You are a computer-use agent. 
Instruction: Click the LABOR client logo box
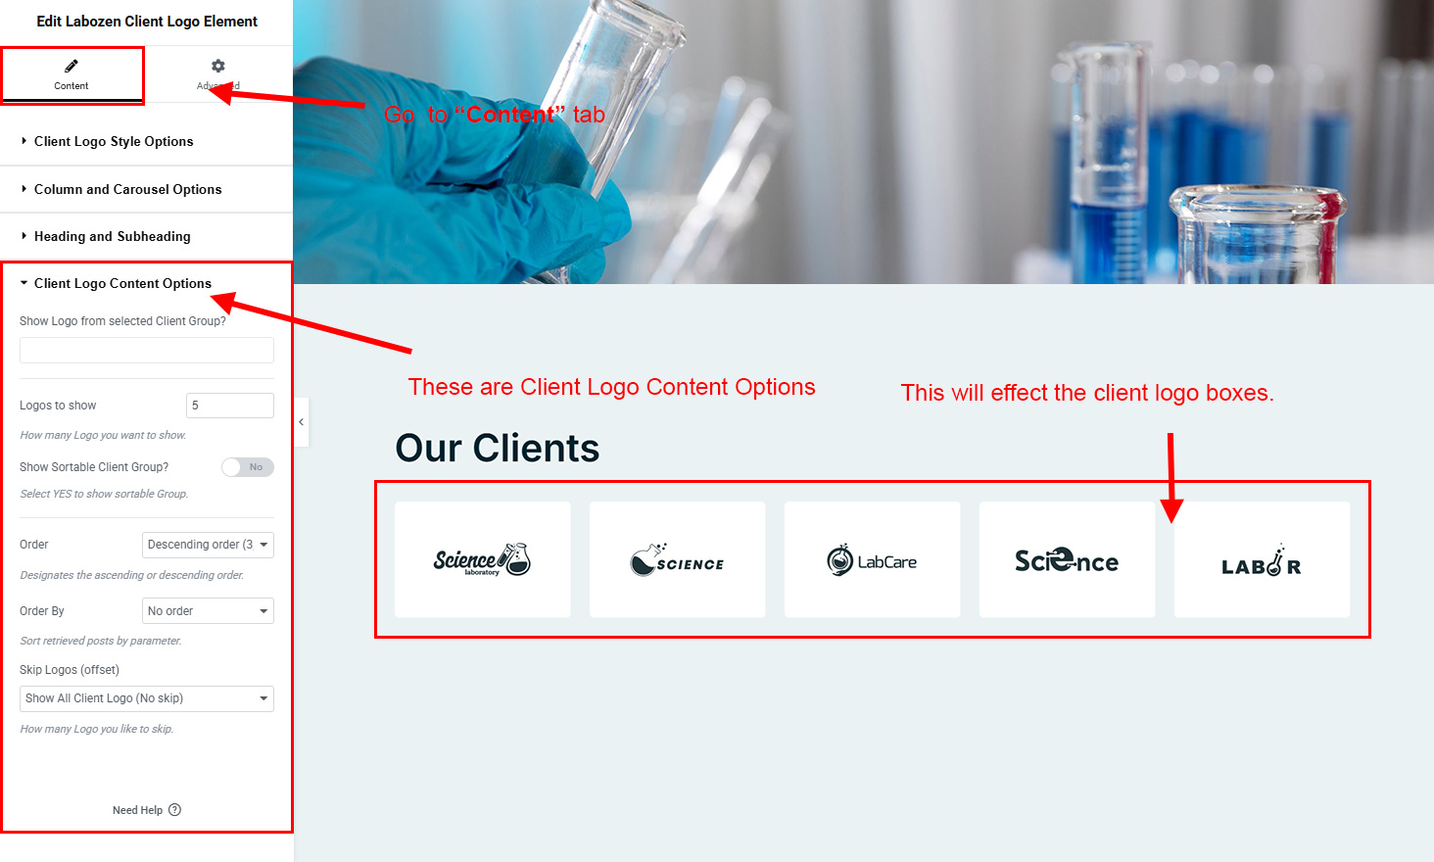click(x=1262, y=559)
